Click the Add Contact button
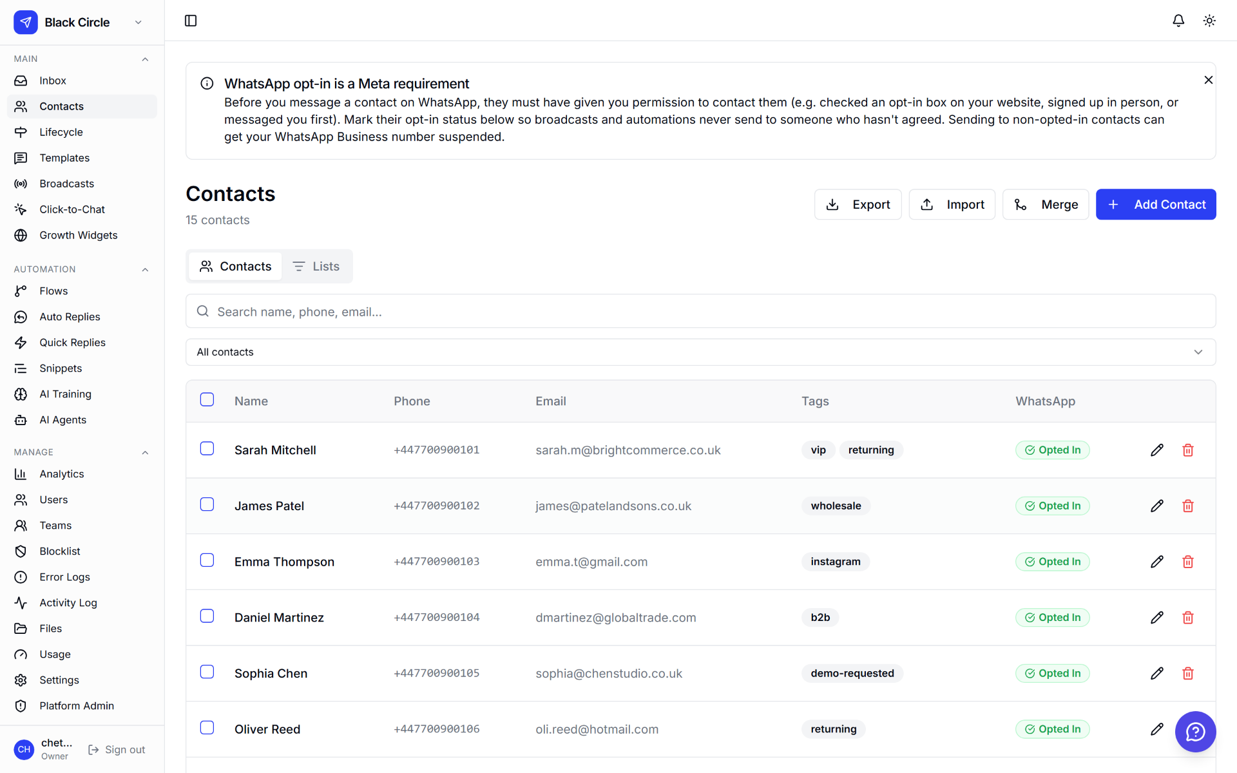The image size is (1237, 773). (x=1156, y=204)
